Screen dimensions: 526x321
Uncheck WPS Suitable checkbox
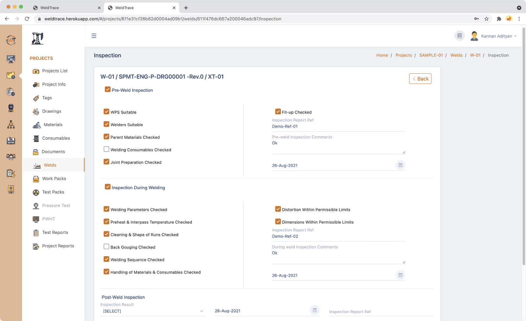107,112
